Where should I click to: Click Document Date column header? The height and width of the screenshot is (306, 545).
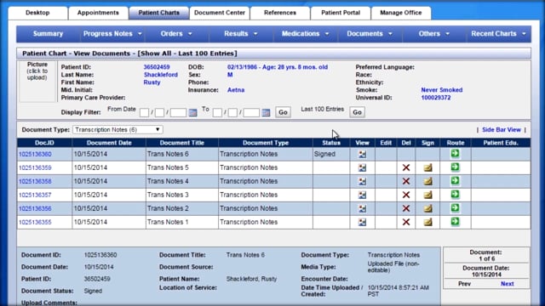click(109, 143)
